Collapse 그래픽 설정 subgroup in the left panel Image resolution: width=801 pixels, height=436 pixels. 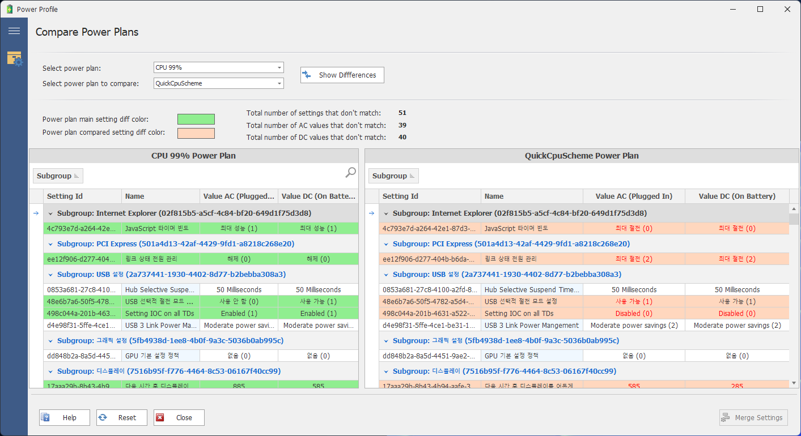[50, 341]
